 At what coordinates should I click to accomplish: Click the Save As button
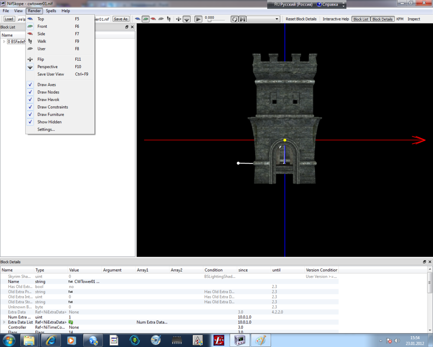click(121, 19)
